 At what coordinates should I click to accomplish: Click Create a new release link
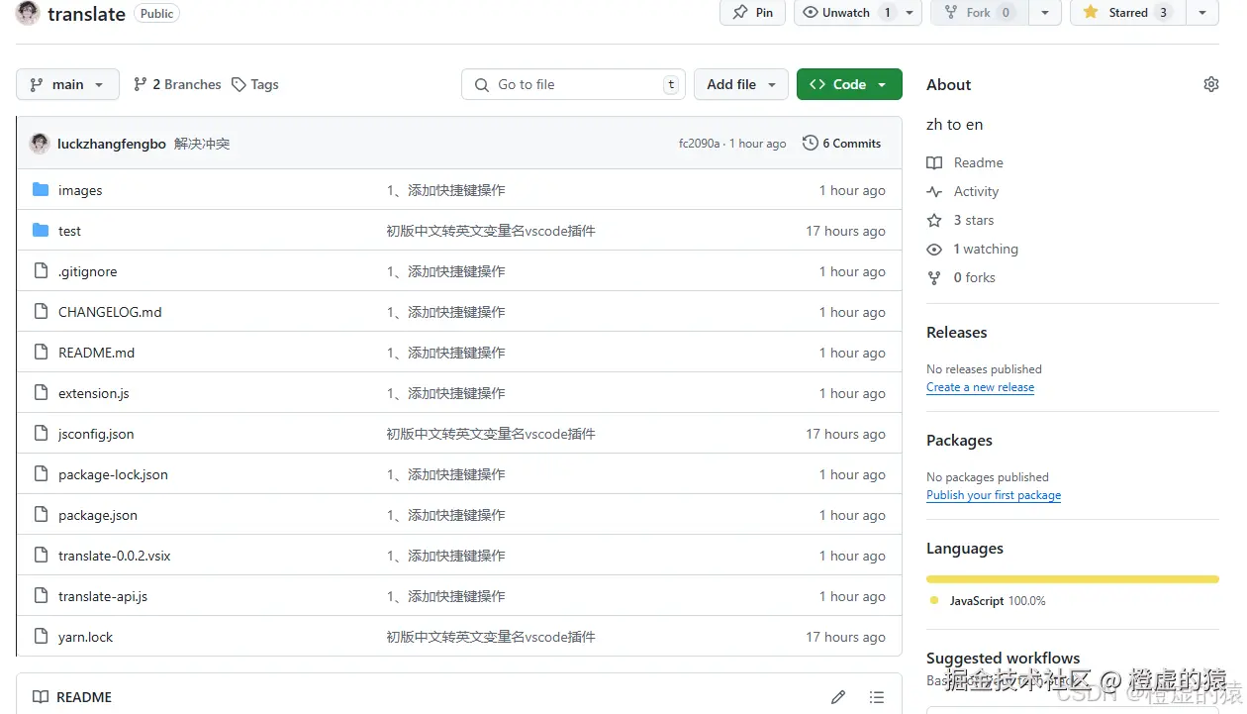(980, 387)
